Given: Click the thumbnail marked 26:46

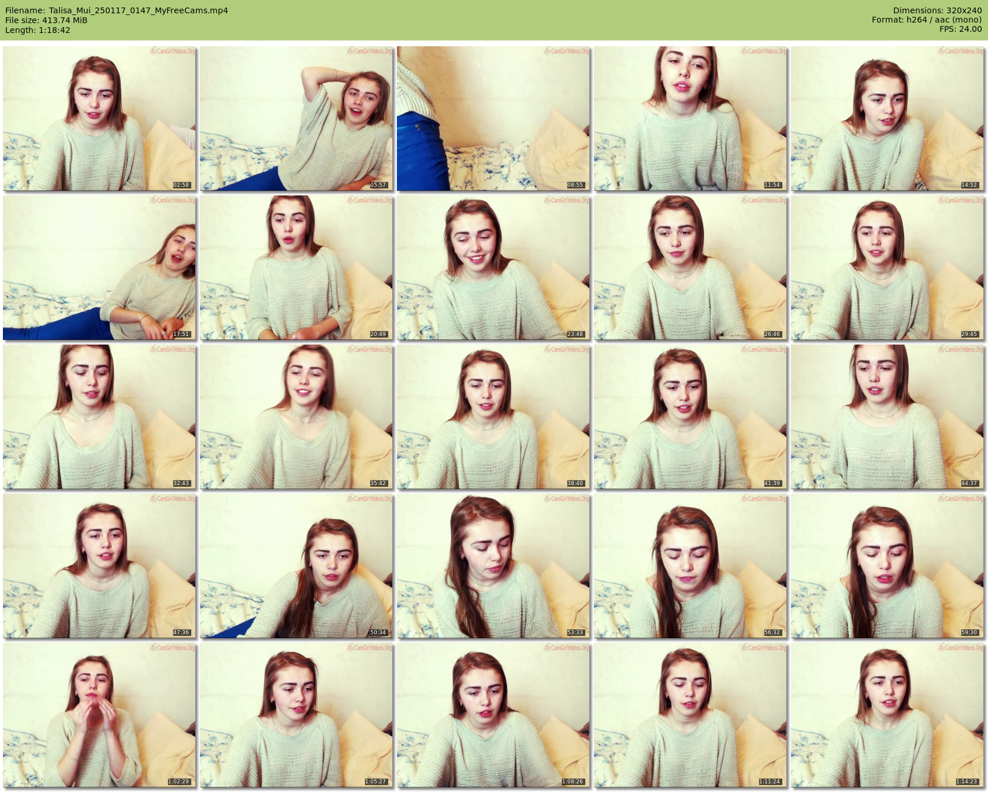Looking at the screenshot, I should tap(690, 268).
